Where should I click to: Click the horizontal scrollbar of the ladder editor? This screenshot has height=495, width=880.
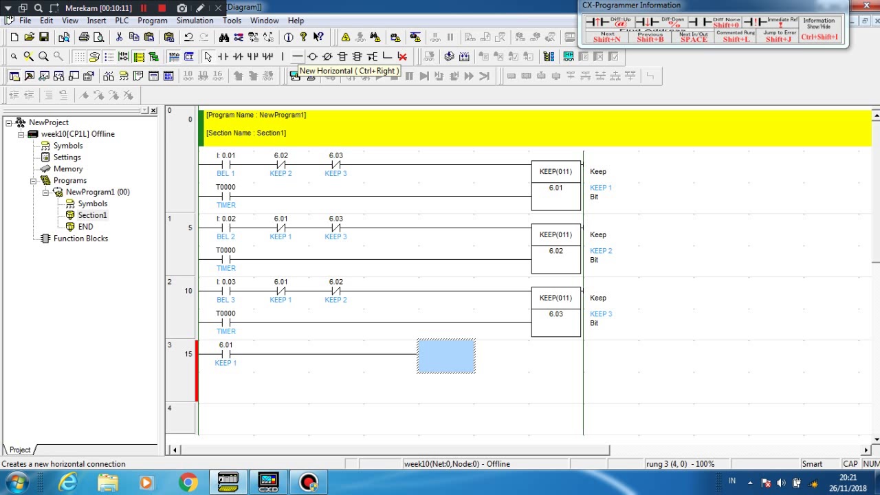395,450
